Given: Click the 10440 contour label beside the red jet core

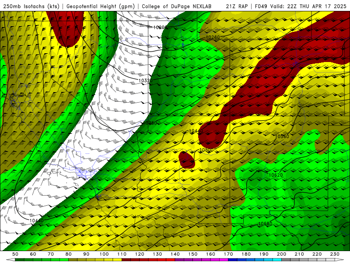Looking at the screenshot, I should click(196, 131).
